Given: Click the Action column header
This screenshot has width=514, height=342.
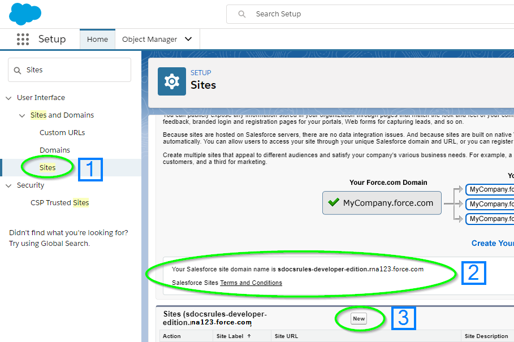Looking at the screenshot, I should click(172, 336).
